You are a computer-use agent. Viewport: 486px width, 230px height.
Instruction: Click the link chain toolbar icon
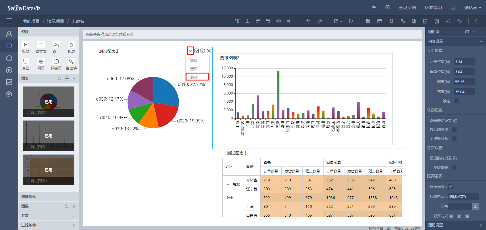click(x=403, y=21)
